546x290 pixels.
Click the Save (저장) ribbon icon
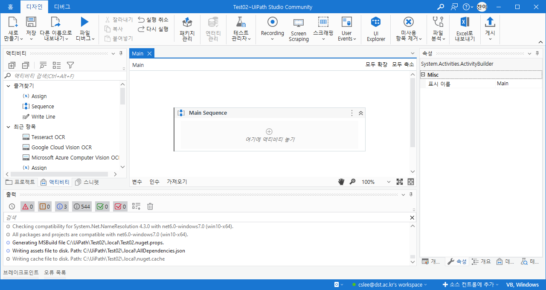(31, 23)
